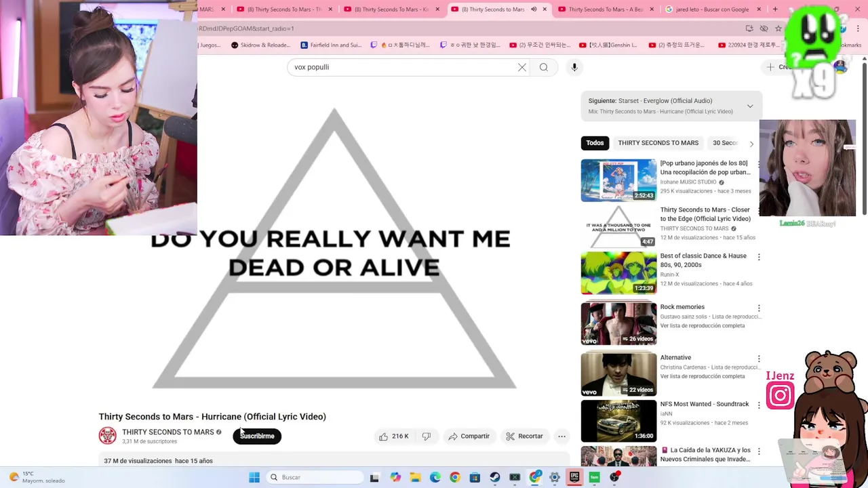Open a new browser tab with plus icon
868x488 pixels.
(x=775, y=9)
